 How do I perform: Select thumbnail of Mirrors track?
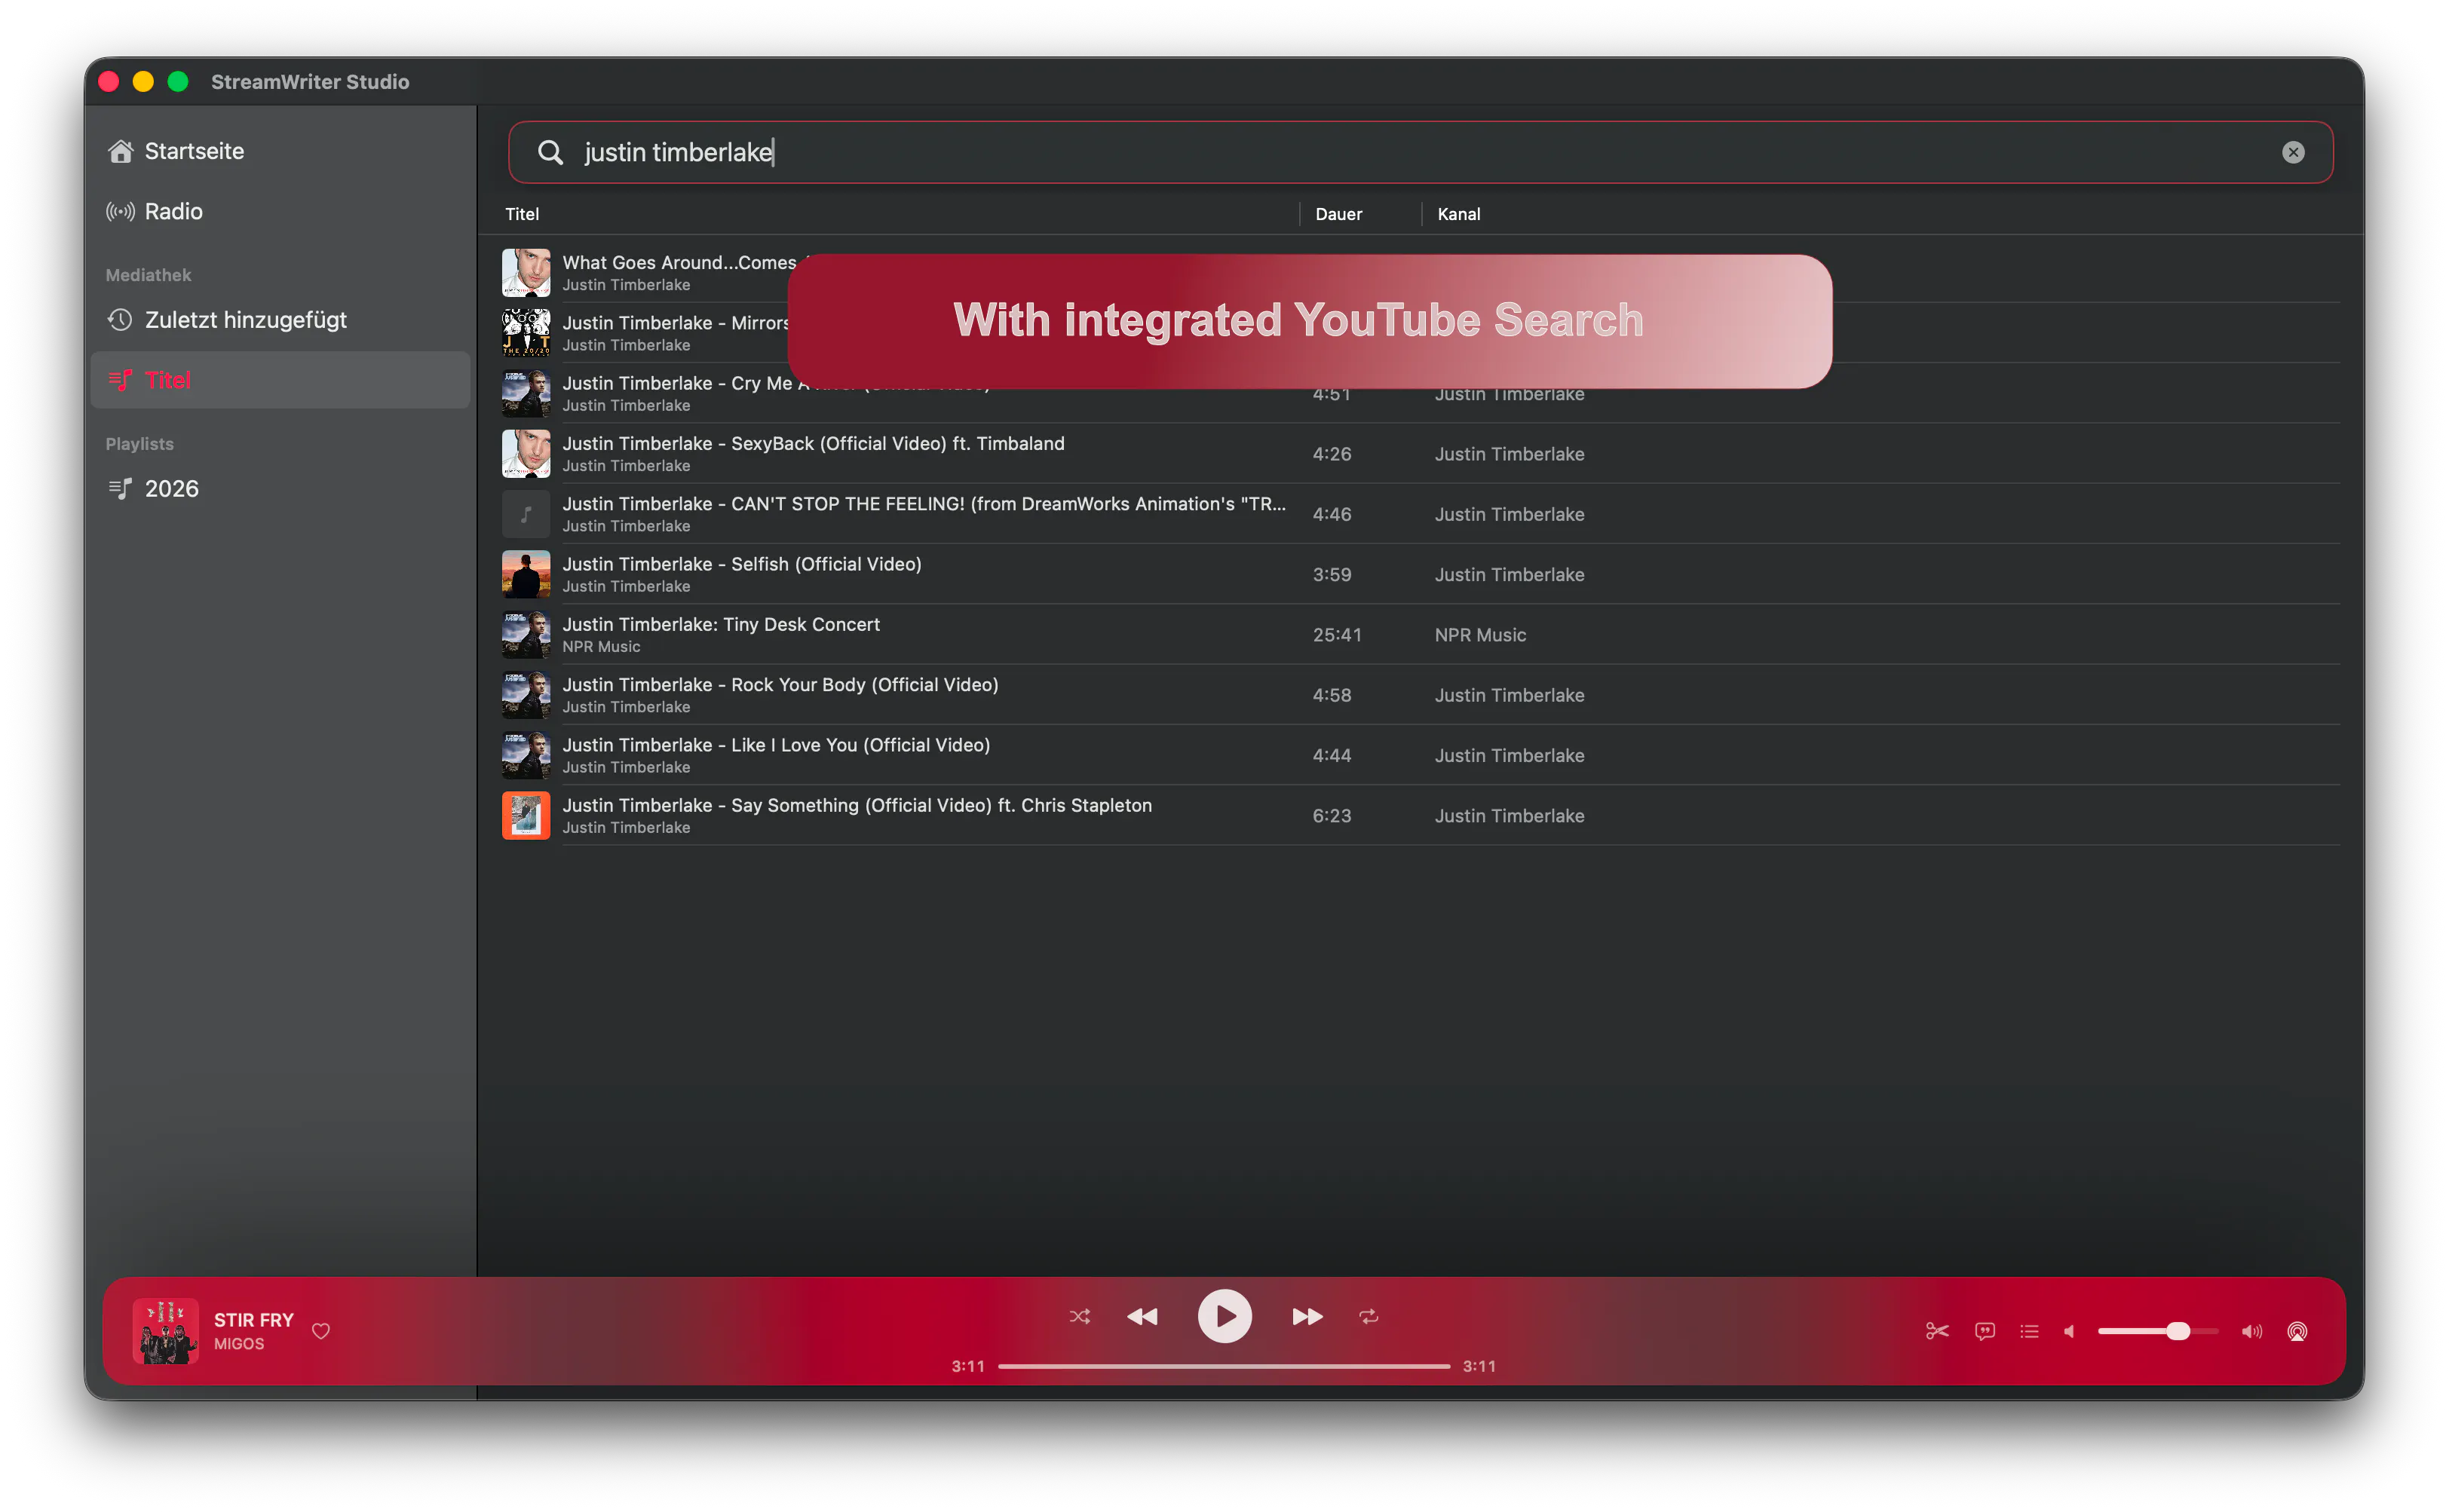526,333
